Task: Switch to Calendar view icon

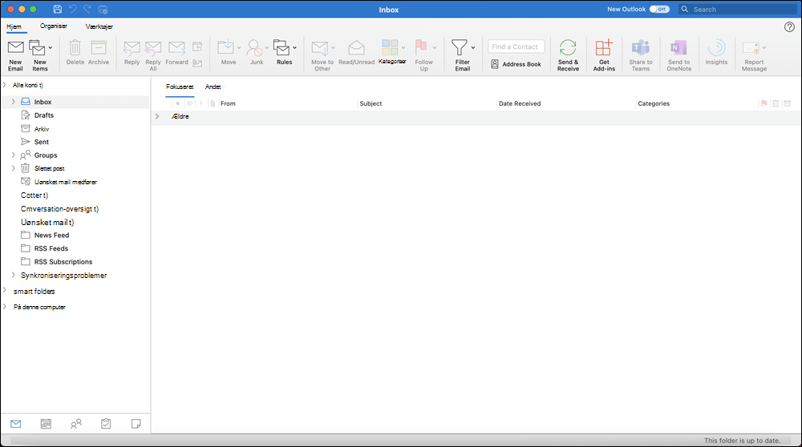Action: pyautogui.click(x=46, y=424)
